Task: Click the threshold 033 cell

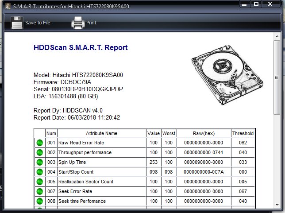Action: (x=243, y=162)
